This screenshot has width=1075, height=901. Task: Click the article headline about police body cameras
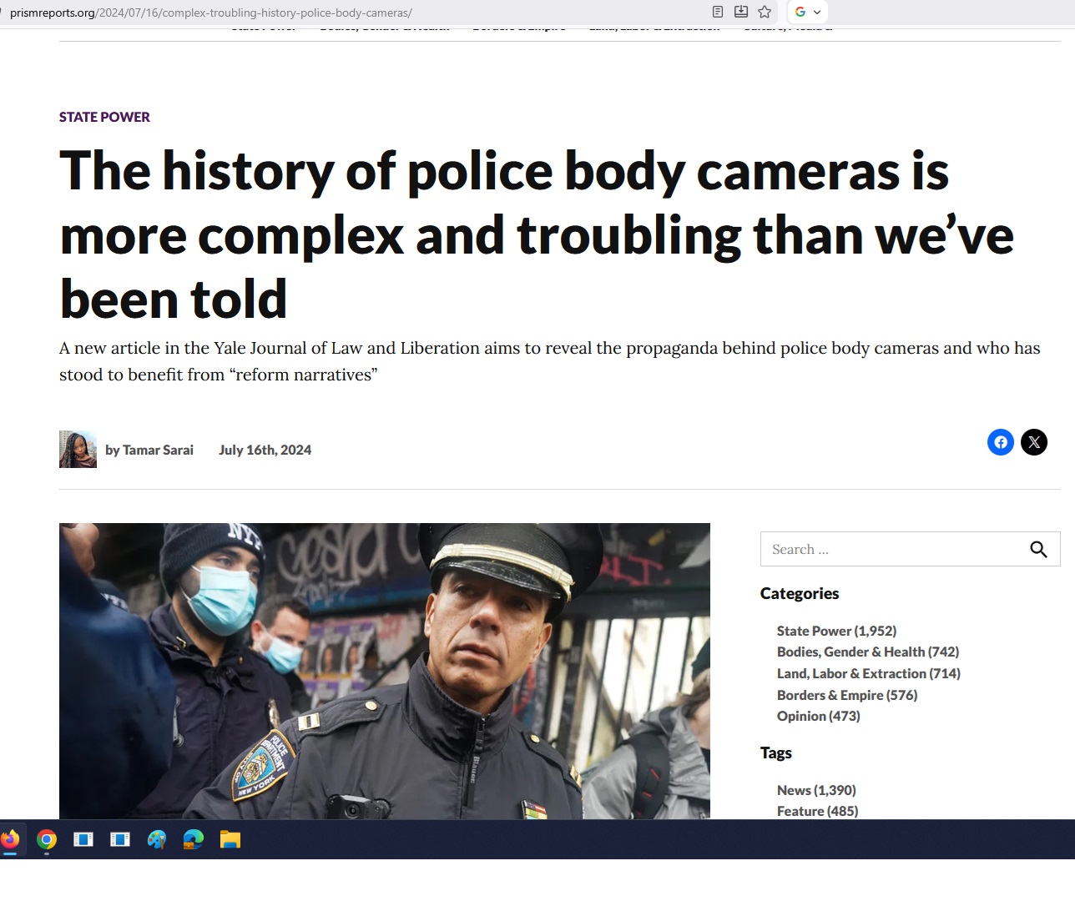537,234
